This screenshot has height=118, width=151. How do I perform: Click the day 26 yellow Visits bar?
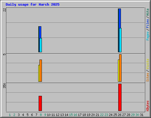point(119,71)
